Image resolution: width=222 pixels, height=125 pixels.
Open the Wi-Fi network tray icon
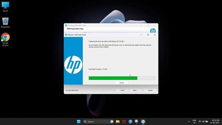[x=200, y=122]
